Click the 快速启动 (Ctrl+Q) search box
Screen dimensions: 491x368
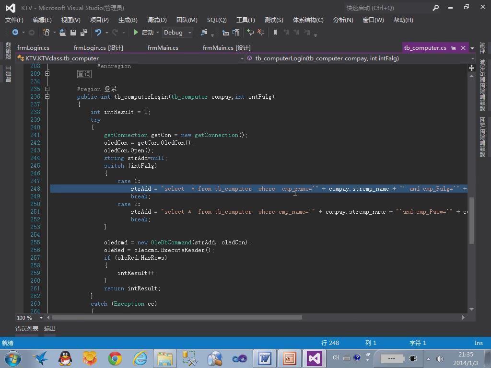392,8
